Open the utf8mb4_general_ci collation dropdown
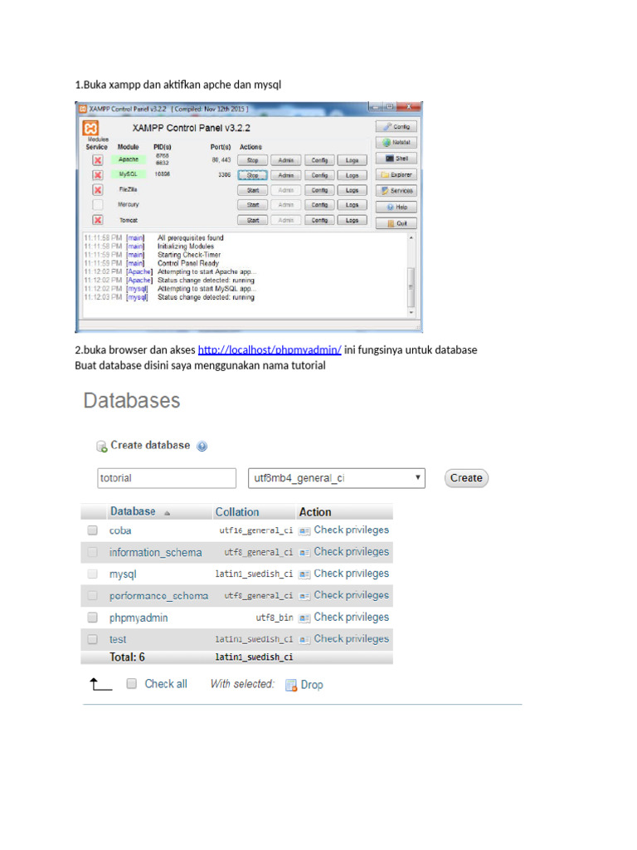Viewport: 637px width, 850px height. point(336,478)
